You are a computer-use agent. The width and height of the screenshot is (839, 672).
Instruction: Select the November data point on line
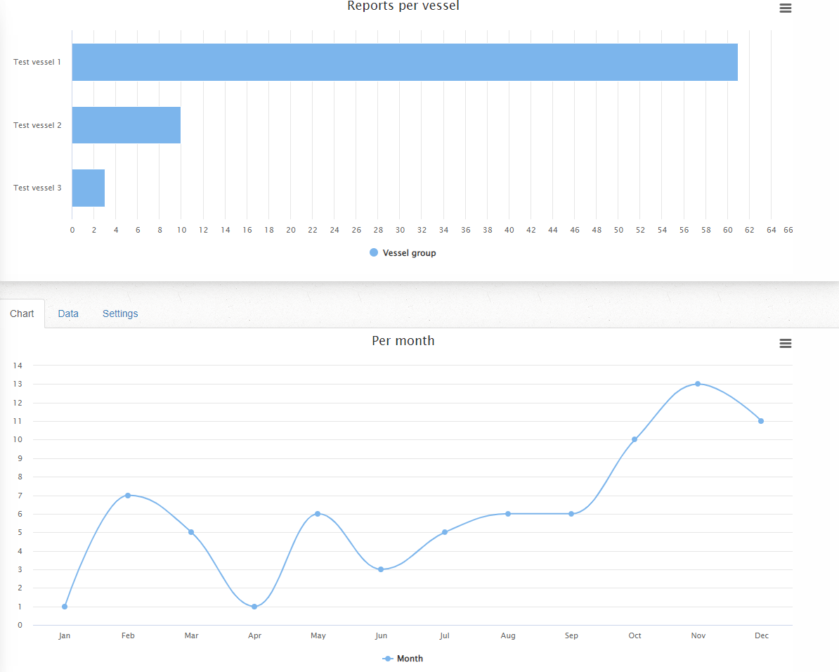tap(698, 384)
